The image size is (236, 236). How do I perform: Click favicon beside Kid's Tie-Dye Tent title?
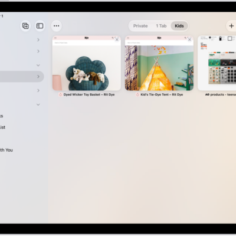137,94
